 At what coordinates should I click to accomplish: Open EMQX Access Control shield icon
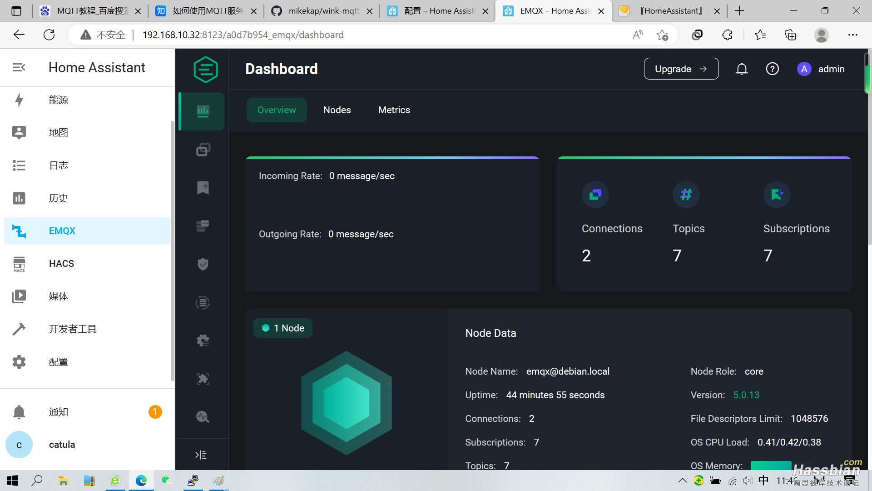(203, 264)
